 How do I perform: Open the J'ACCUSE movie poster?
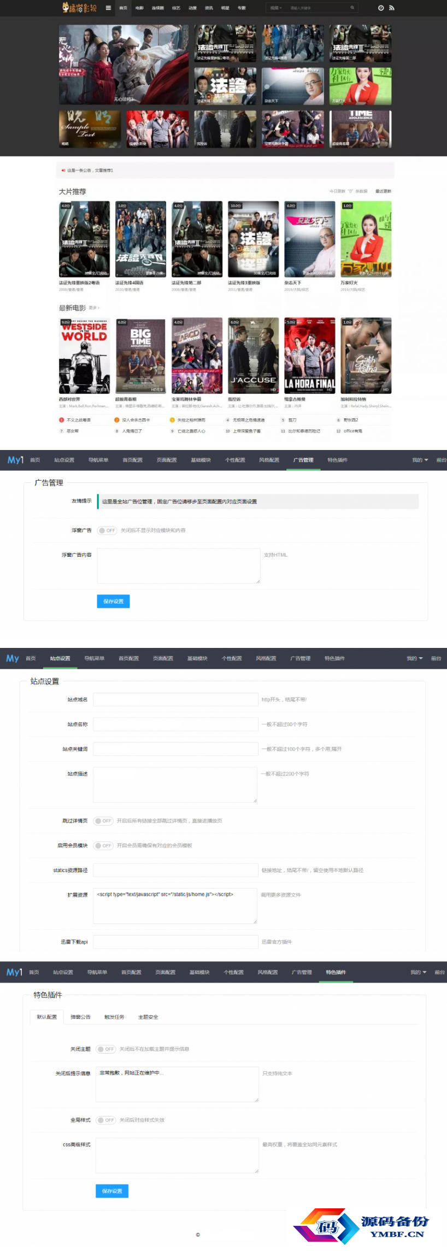coord(253,355)
